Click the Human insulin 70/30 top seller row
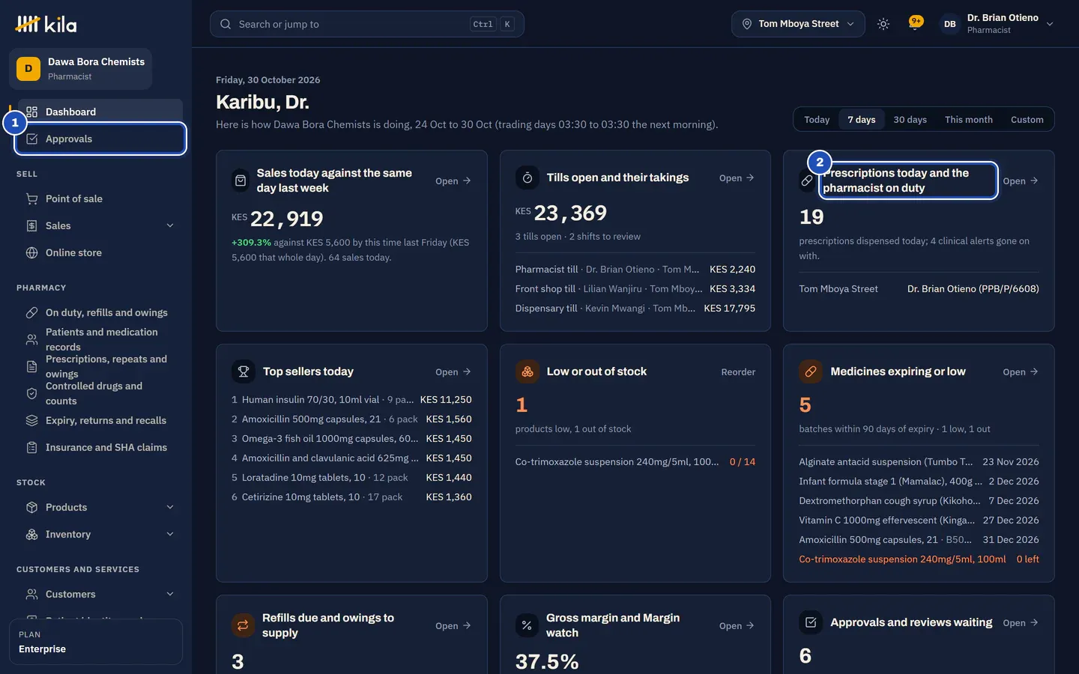The height and width of the screenshot is (674, 1079). click(x=351, y=400)
